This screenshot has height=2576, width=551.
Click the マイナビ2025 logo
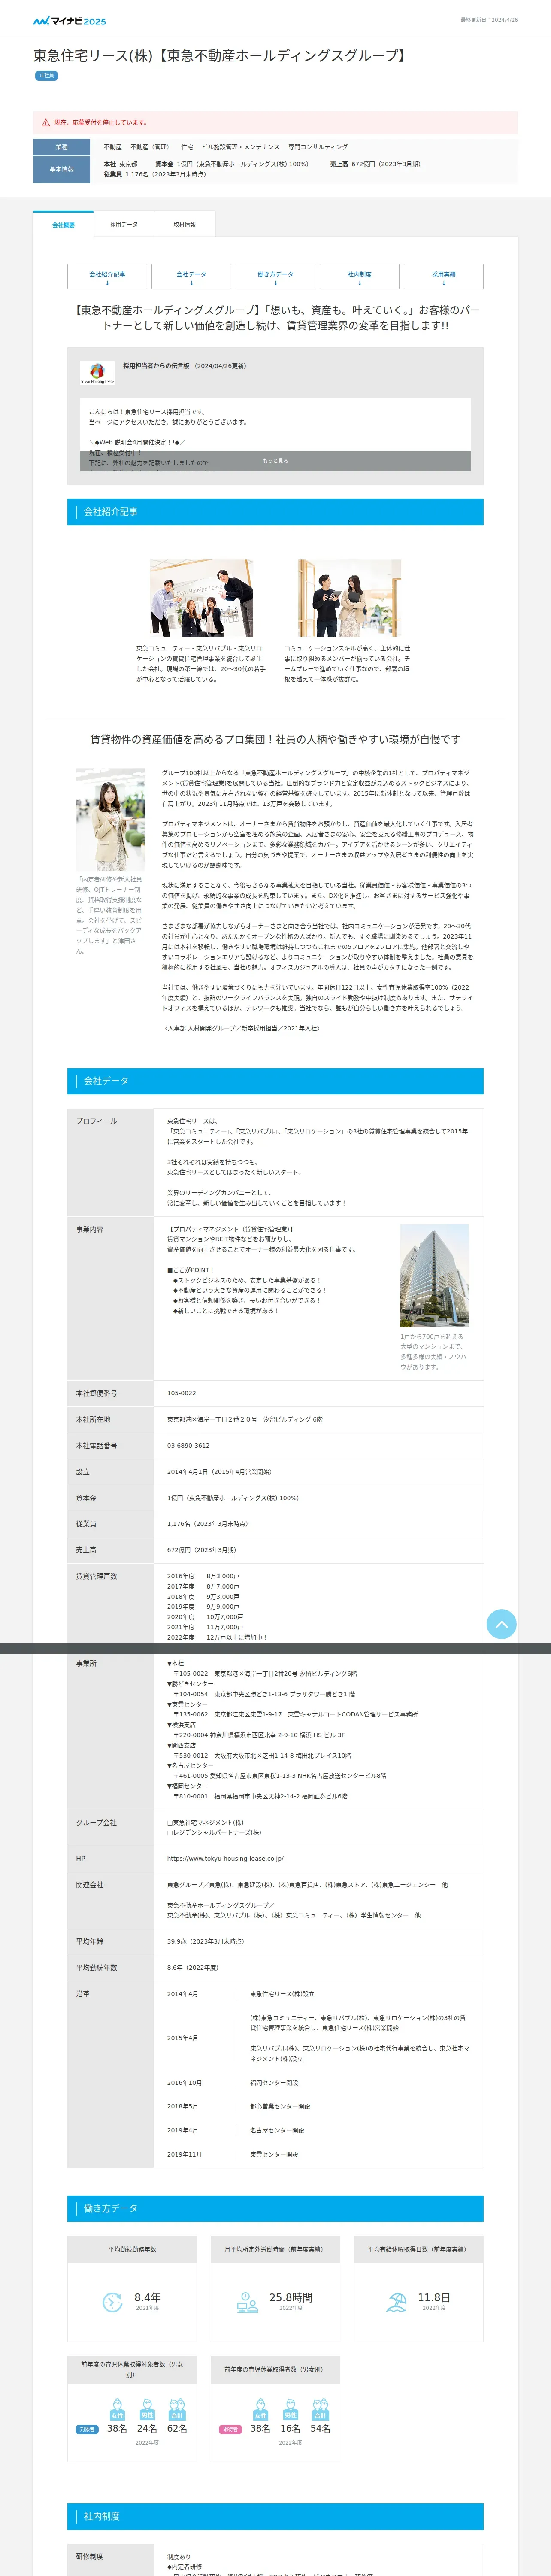tap(69, 20)
